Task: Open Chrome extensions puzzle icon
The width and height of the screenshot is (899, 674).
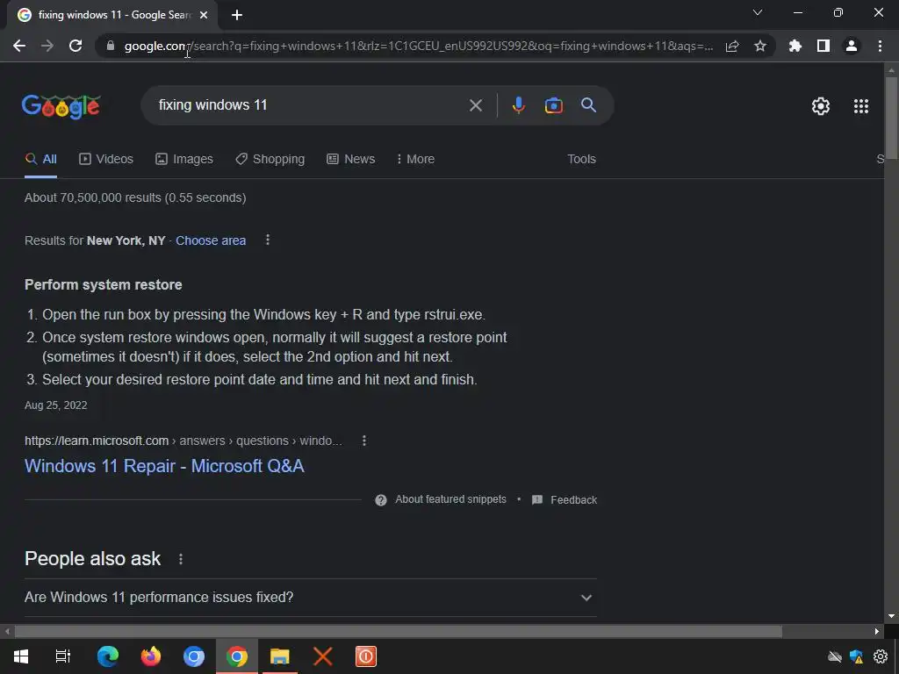Action: [x=795, y=46]
